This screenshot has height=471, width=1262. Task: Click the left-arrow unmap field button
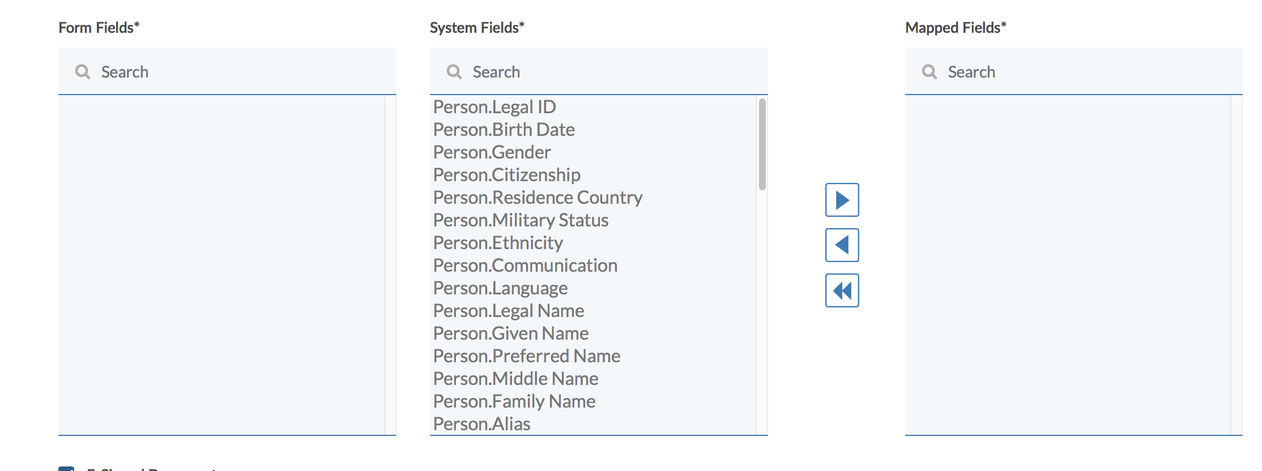(842, 245)
